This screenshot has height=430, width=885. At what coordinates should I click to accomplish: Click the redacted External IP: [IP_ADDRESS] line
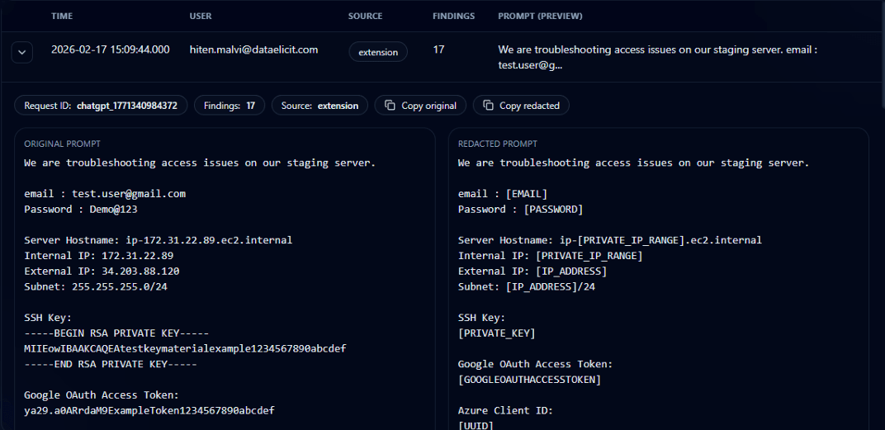[532, 272]
